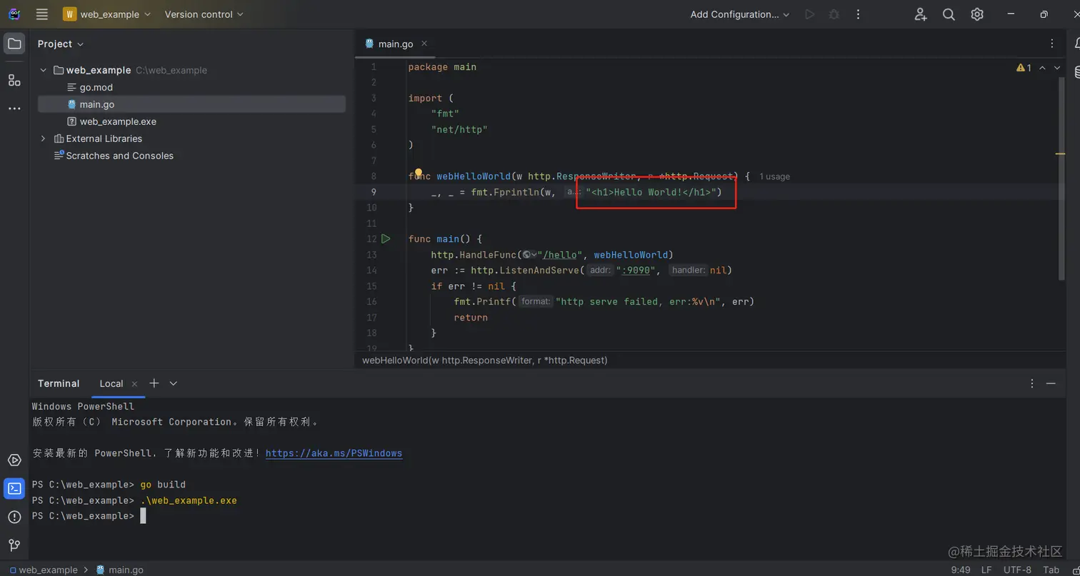Click the editor vertical scrollbar
This screenshot has width=1080, height=576.
click(1061, 178)
